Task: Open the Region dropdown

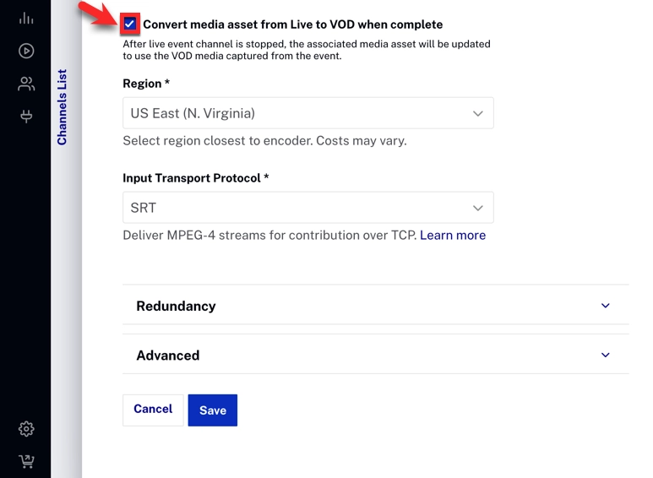Action: (x=307, y=113)
